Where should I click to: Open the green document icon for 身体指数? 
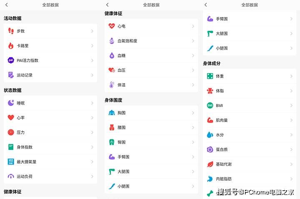11,147
